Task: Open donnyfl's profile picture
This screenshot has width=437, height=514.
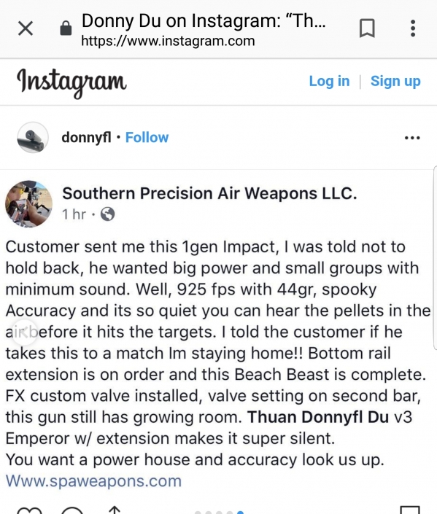Action: [33, 137]
